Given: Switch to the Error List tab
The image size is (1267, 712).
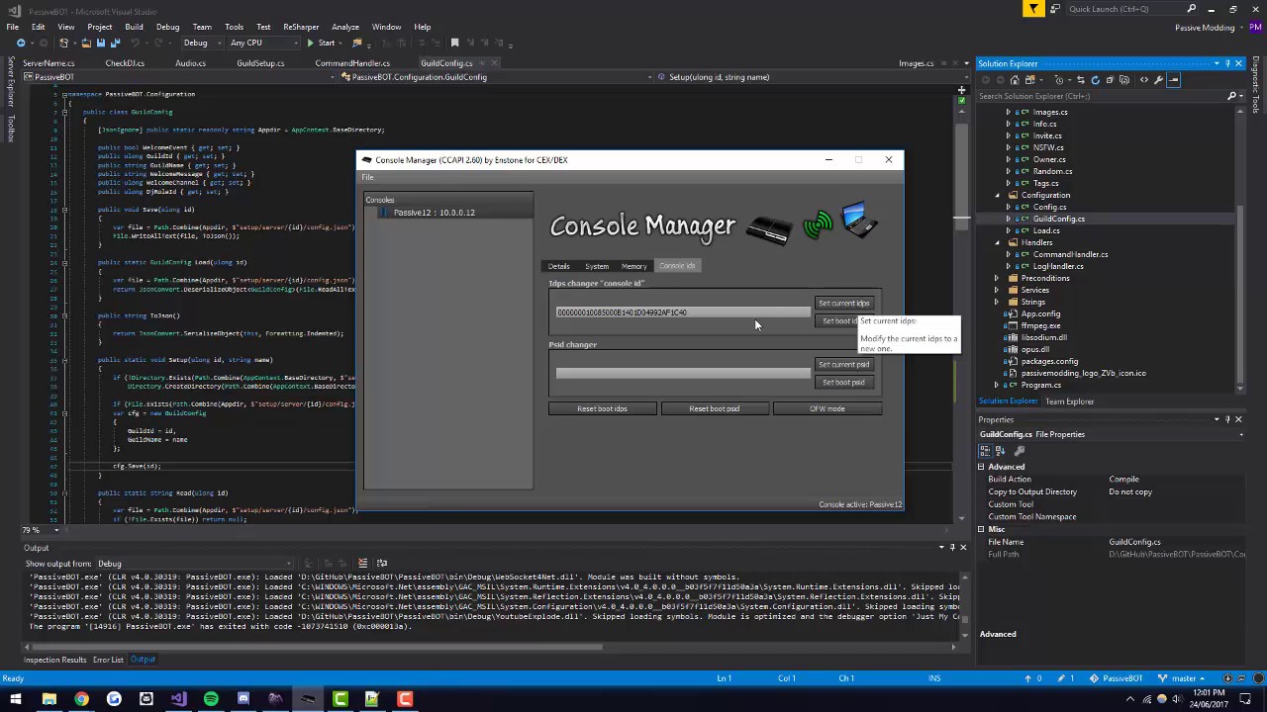Looking at the screenshot, I should pyautogui.click(x=108, y=660).
